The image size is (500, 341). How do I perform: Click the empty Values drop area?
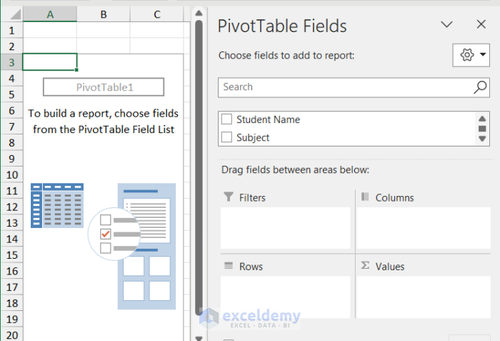[424, 297]
